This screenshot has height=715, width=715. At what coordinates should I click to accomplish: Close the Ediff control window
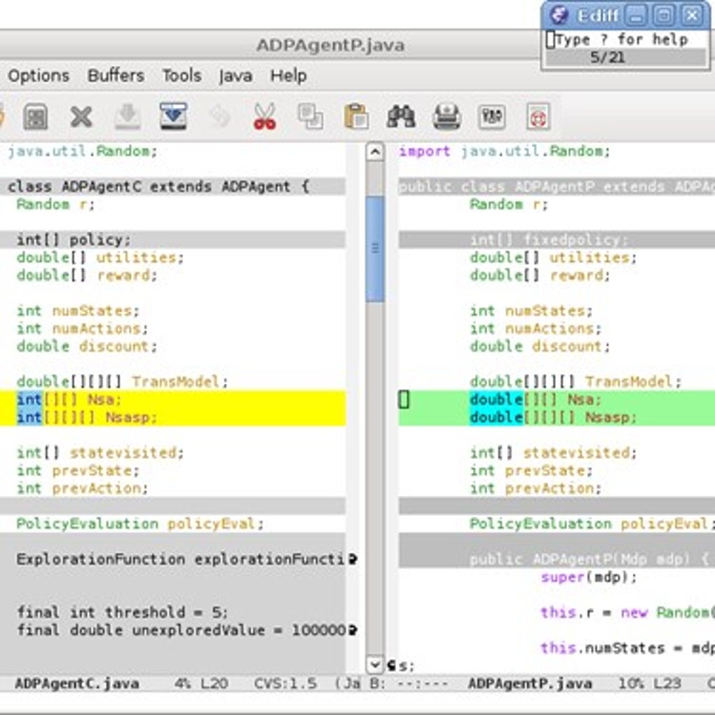(x=692, y=15)
